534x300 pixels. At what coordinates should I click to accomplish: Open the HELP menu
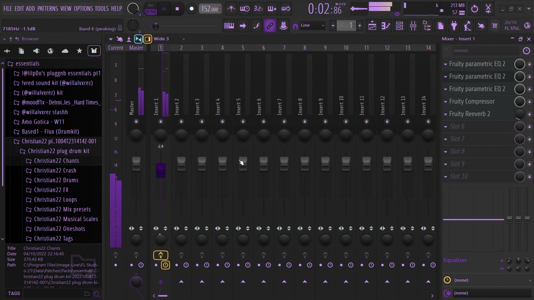pos(116,8)
